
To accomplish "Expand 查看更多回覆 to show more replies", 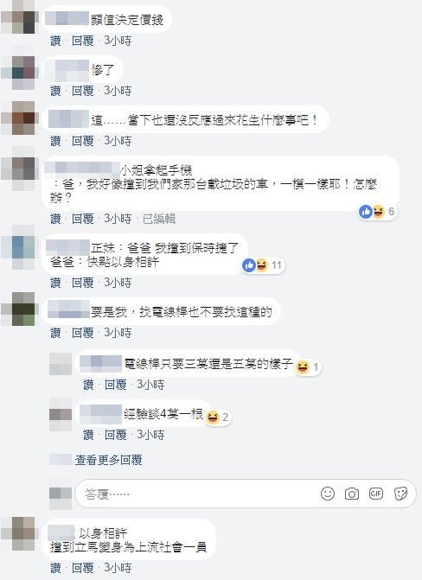I will tap(108, 460).
